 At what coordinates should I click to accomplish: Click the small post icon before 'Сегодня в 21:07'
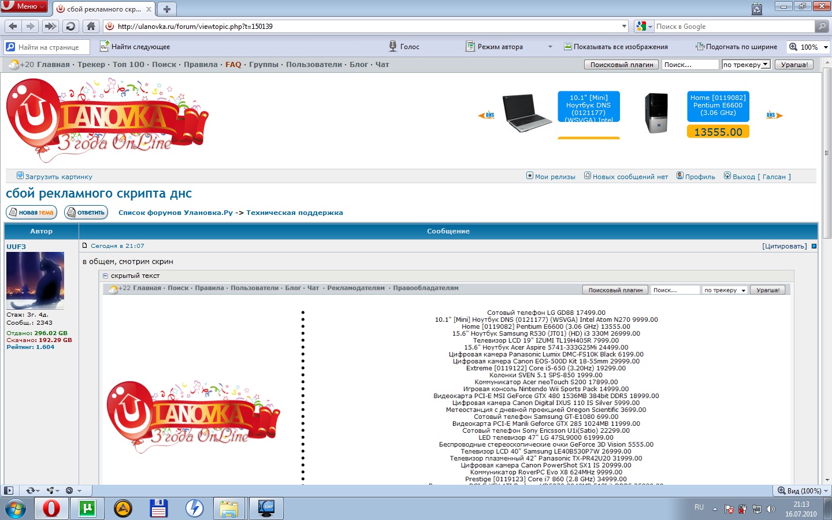85,246
